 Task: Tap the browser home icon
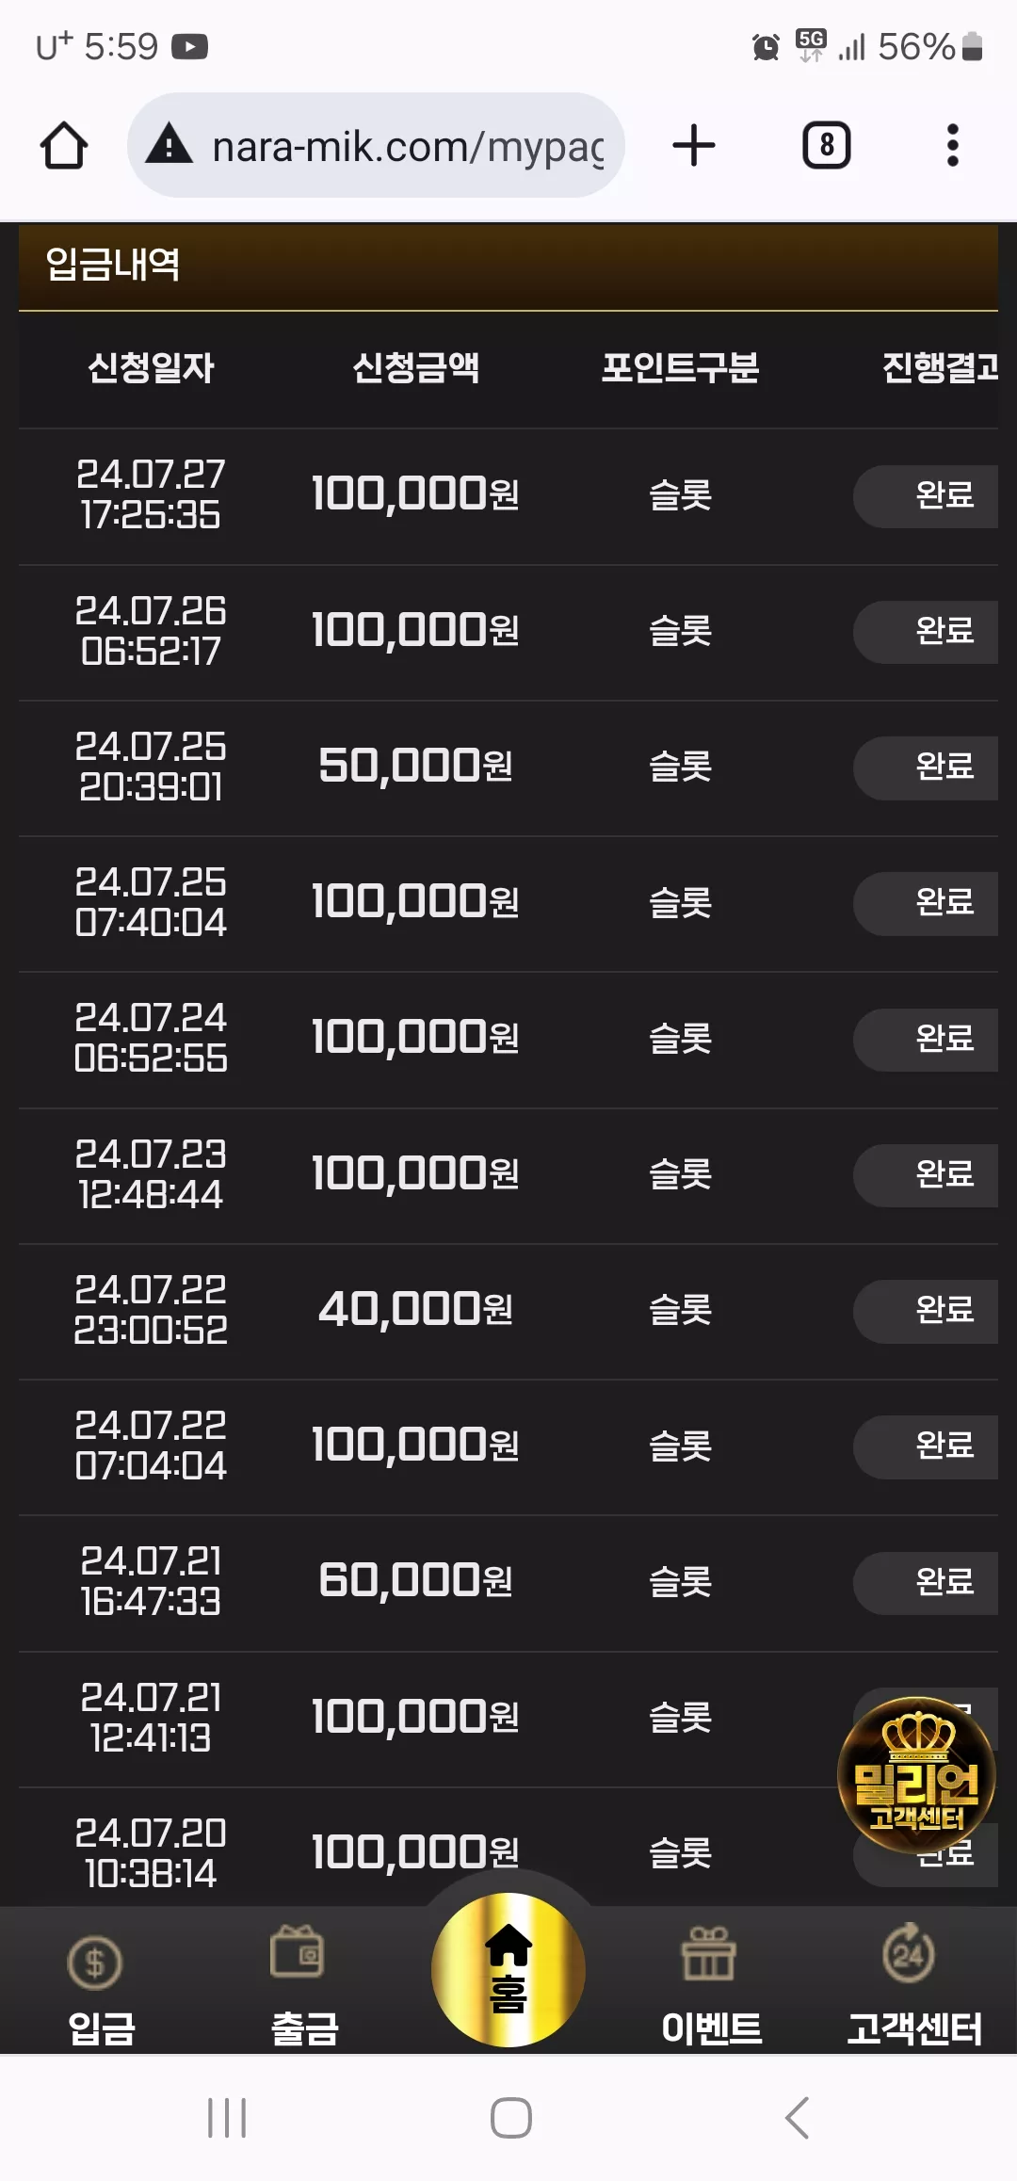[64, 146]
